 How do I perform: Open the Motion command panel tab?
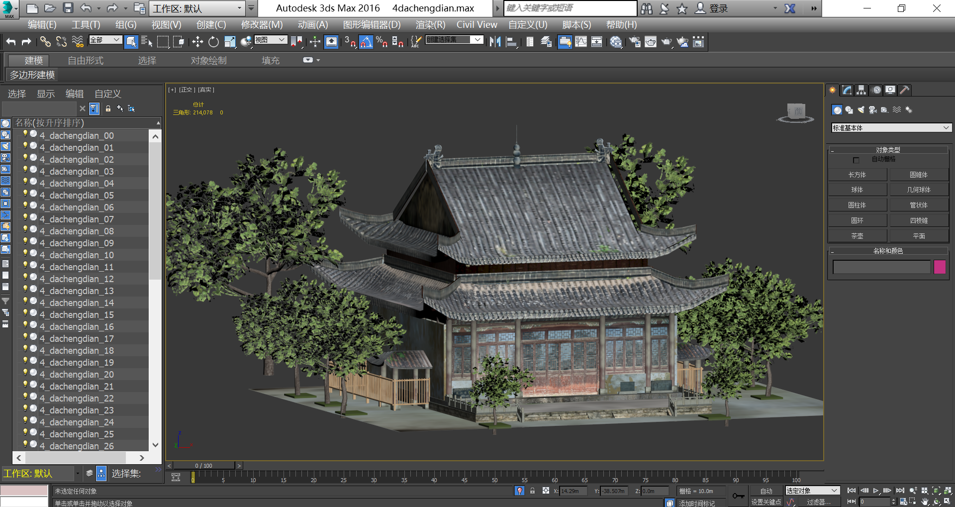coord(876,90)
